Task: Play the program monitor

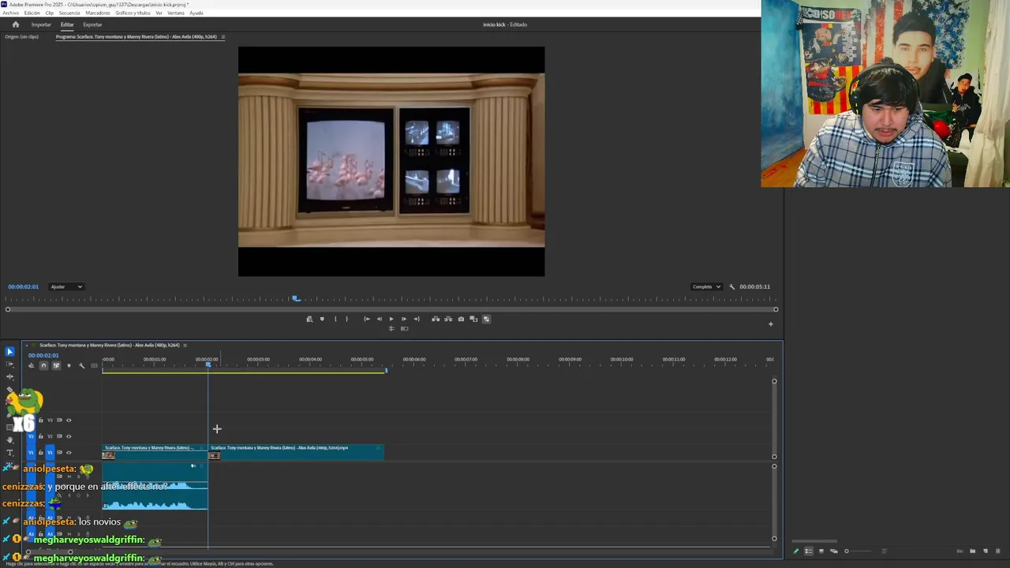Action: [391, 319]
